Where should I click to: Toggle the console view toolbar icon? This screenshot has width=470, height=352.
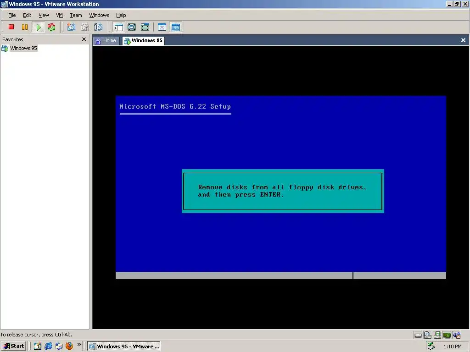176,27
